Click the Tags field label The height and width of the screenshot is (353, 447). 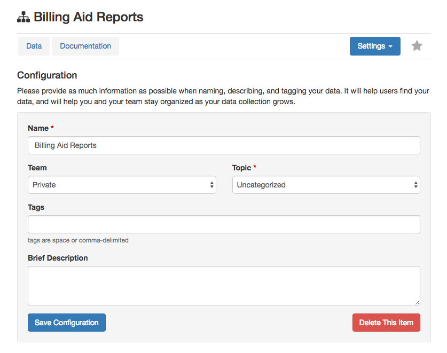pos(36,207)
